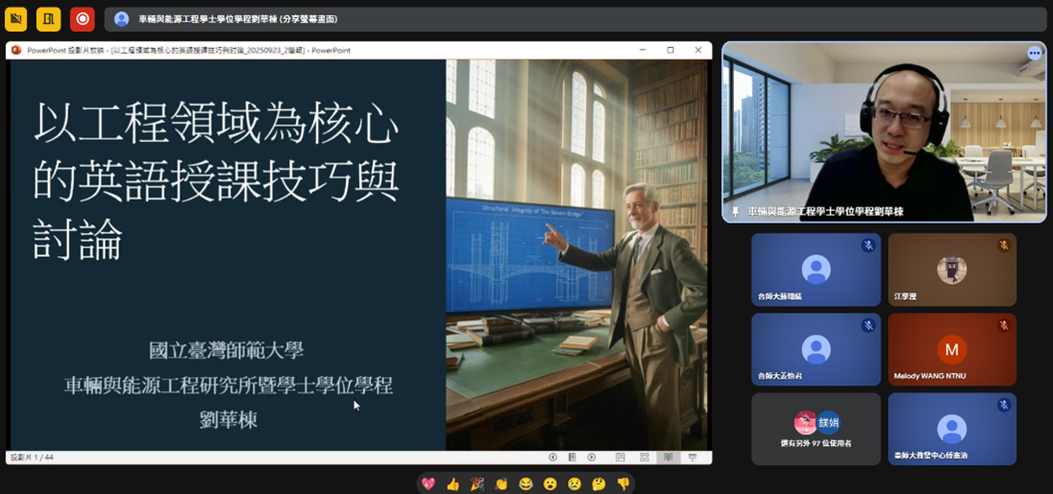Image resolution: width=1053 pixels, height=494 pixels.
Task: Switch to slide sorter view
Action: click(x=644, y=458)
